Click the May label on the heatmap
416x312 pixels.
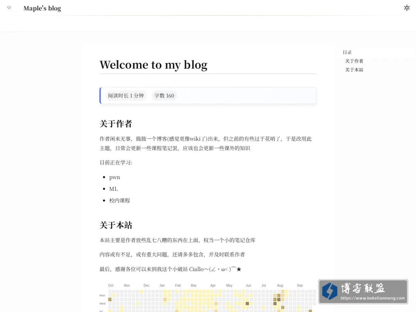[229, 286]
